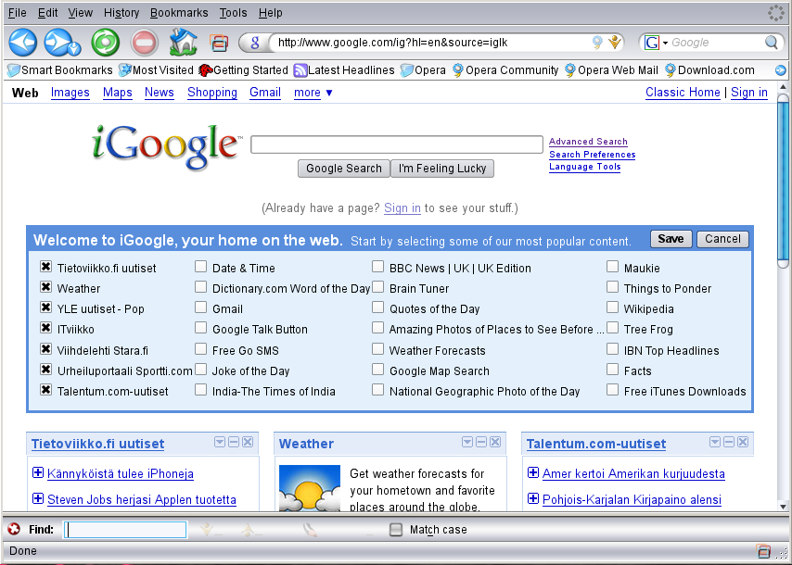This screenshot has height=565, width=792.
Task: Click the scrollbar down arrow
Action: 783,507
